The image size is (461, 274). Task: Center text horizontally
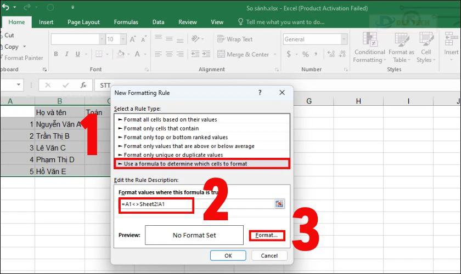point(169,54)
